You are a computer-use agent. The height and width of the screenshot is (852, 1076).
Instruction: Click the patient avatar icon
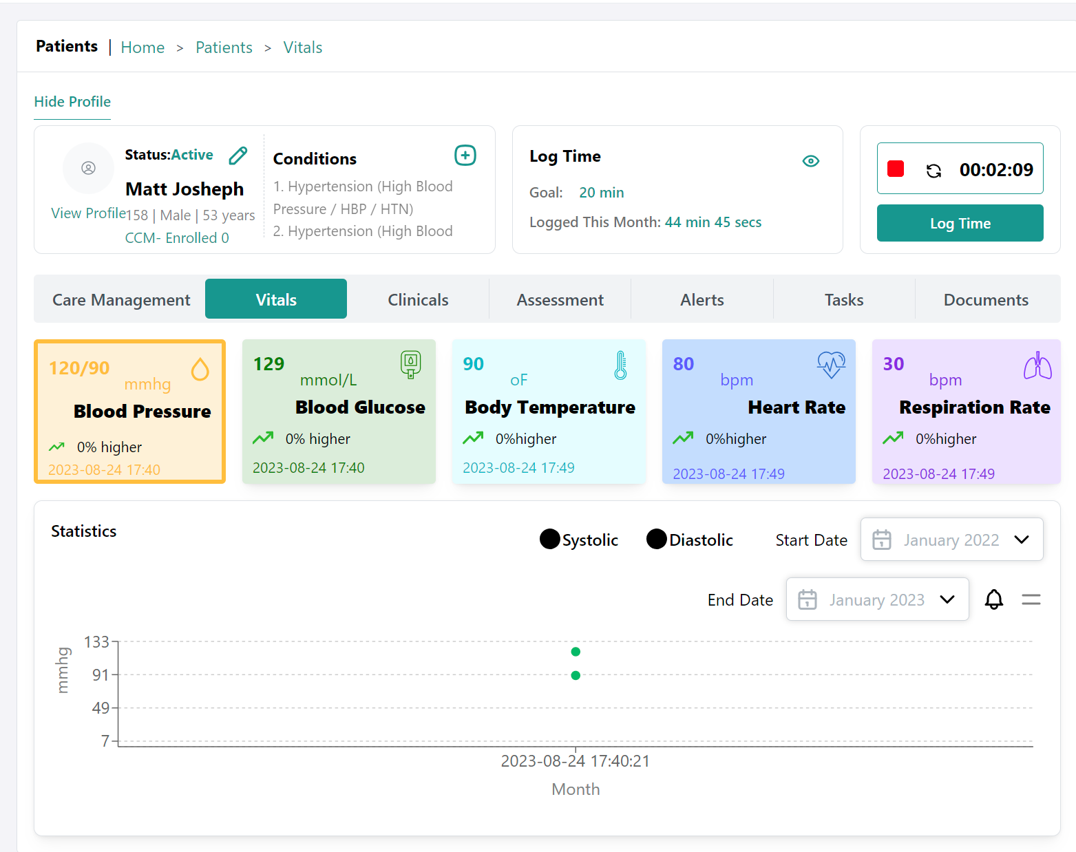tap(88, 168)
